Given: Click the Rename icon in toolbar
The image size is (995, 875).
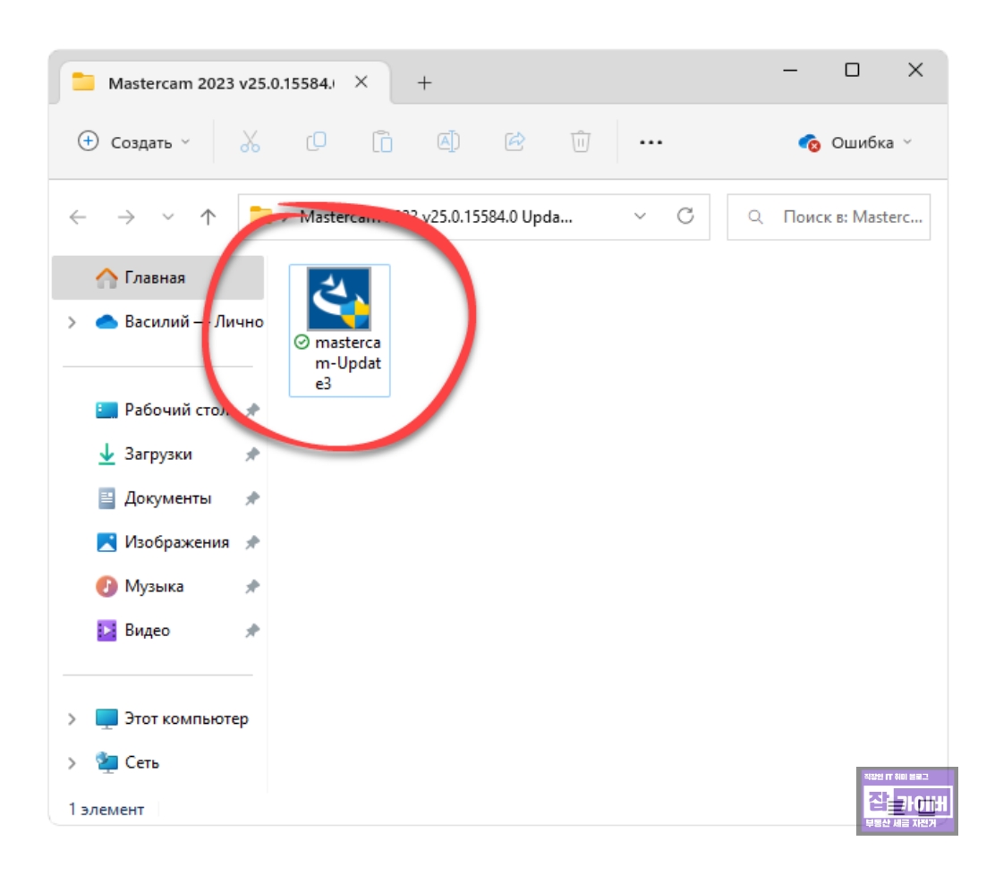Looking at the screenshot, I should tap(448, 141).
